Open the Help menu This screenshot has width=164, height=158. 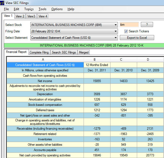[71, 9]
